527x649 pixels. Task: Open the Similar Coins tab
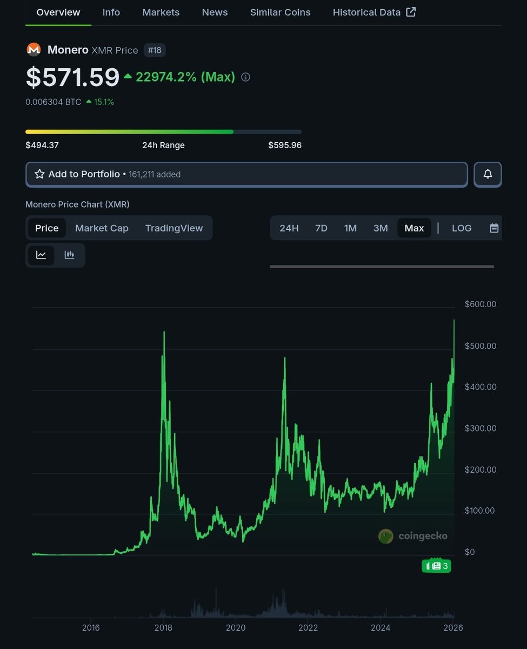tap(280, 12)
